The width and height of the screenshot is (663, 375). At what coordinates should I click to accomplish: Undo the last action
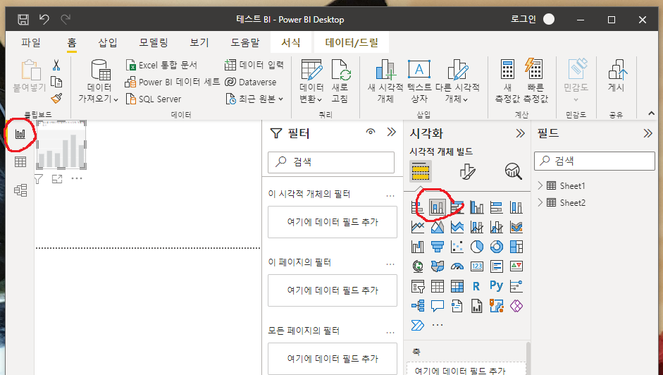(44, 19)
